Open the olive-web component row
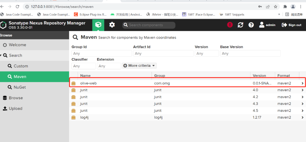Viewport: 306px width, 142px height. click(x=187, y=83)
